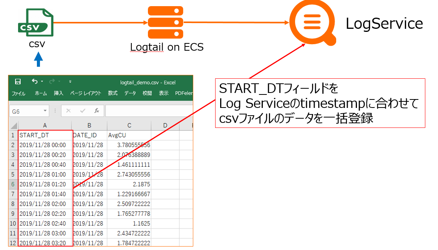Click the Cancel X formula bar icon
Image resolution: width=438 pixels, height=250 pixels.
(68, 111)
